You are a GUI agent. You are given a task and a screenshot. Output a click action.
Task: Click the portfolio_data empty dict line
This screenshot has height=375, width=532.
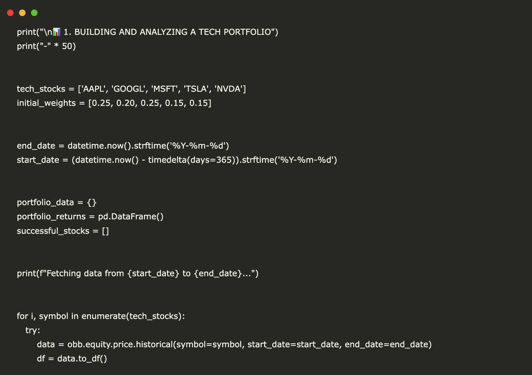coord(57,202)
